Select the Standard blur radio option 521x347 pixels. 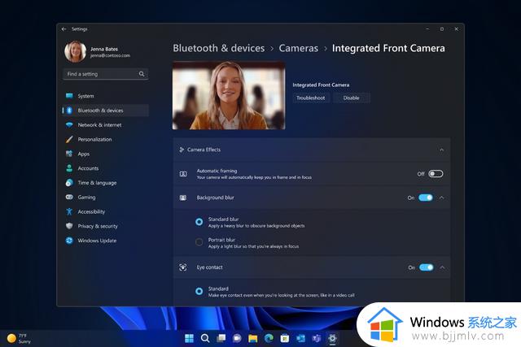[199, 222]
